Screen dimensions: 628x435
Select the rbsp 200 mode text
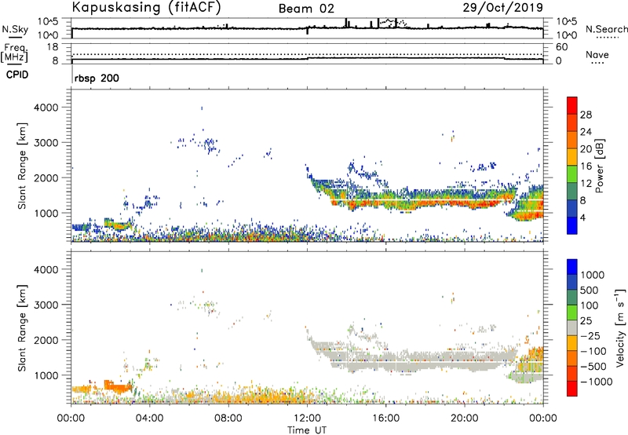(97, 78)
